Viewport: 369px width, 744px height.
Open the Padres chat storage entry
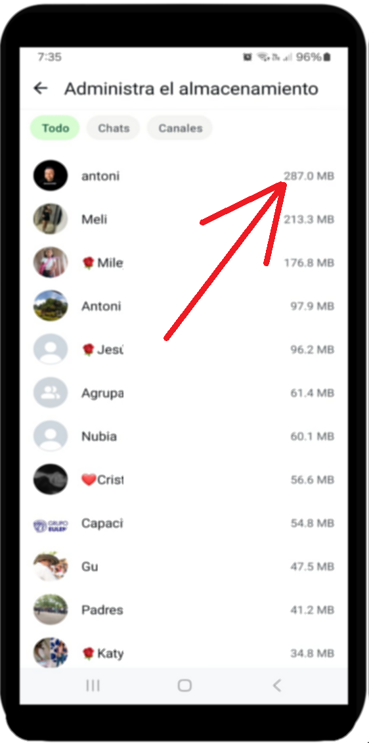pos(184,610)
